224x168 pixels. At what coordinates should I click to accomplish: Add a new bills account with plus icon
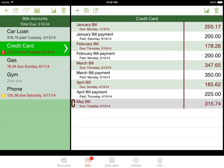click(x=6, y=10)
